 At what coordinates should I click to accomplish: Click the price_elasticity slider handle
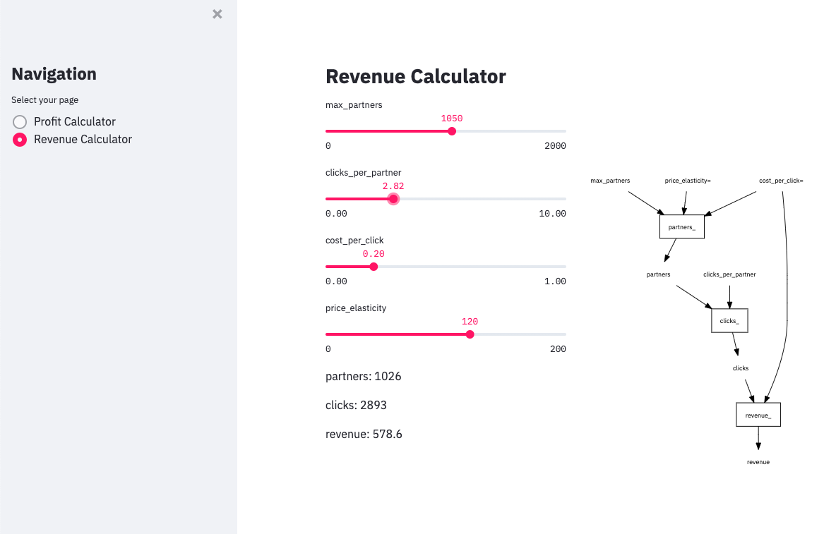pyautogui.click(x=470, y=334)
